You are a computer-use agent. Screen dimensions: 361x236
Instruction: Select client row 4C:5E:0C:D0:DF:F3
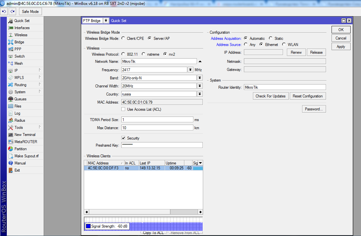pos(143,168)
